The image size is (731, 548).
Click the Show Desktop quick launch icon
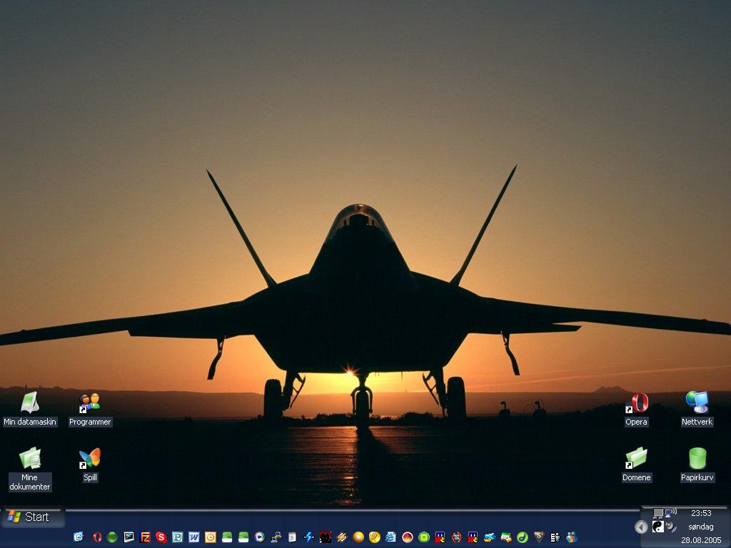(79, 537)
